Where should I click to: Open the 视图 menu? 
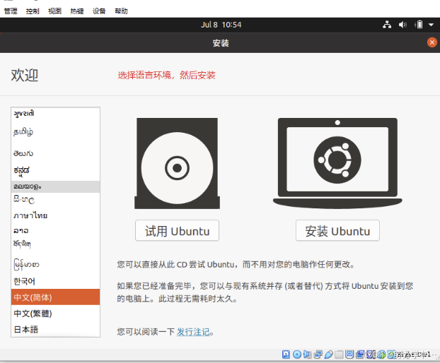coord(54,11)
